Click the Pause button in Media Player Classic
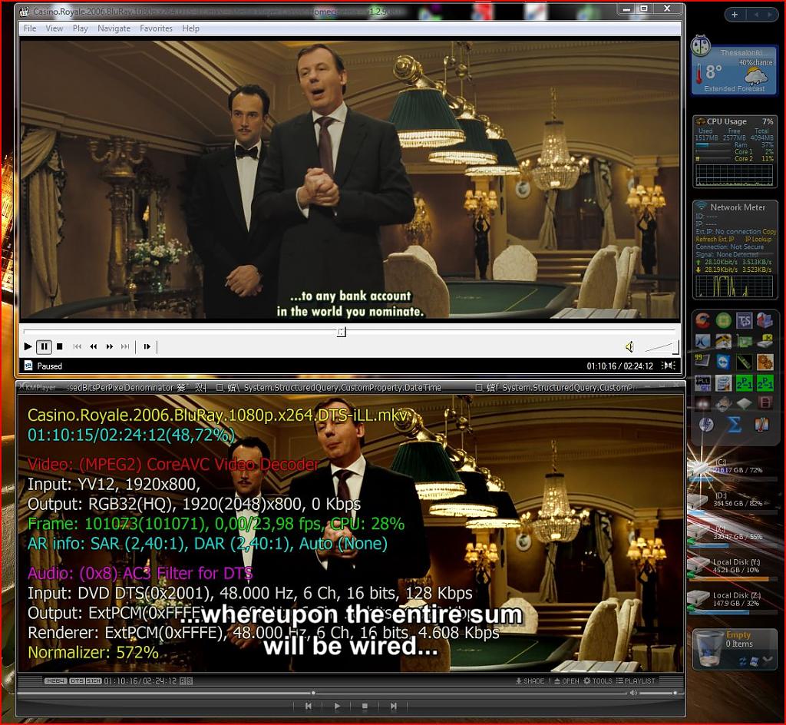Viewport: 786px width, 725px height. coord(44,346)
